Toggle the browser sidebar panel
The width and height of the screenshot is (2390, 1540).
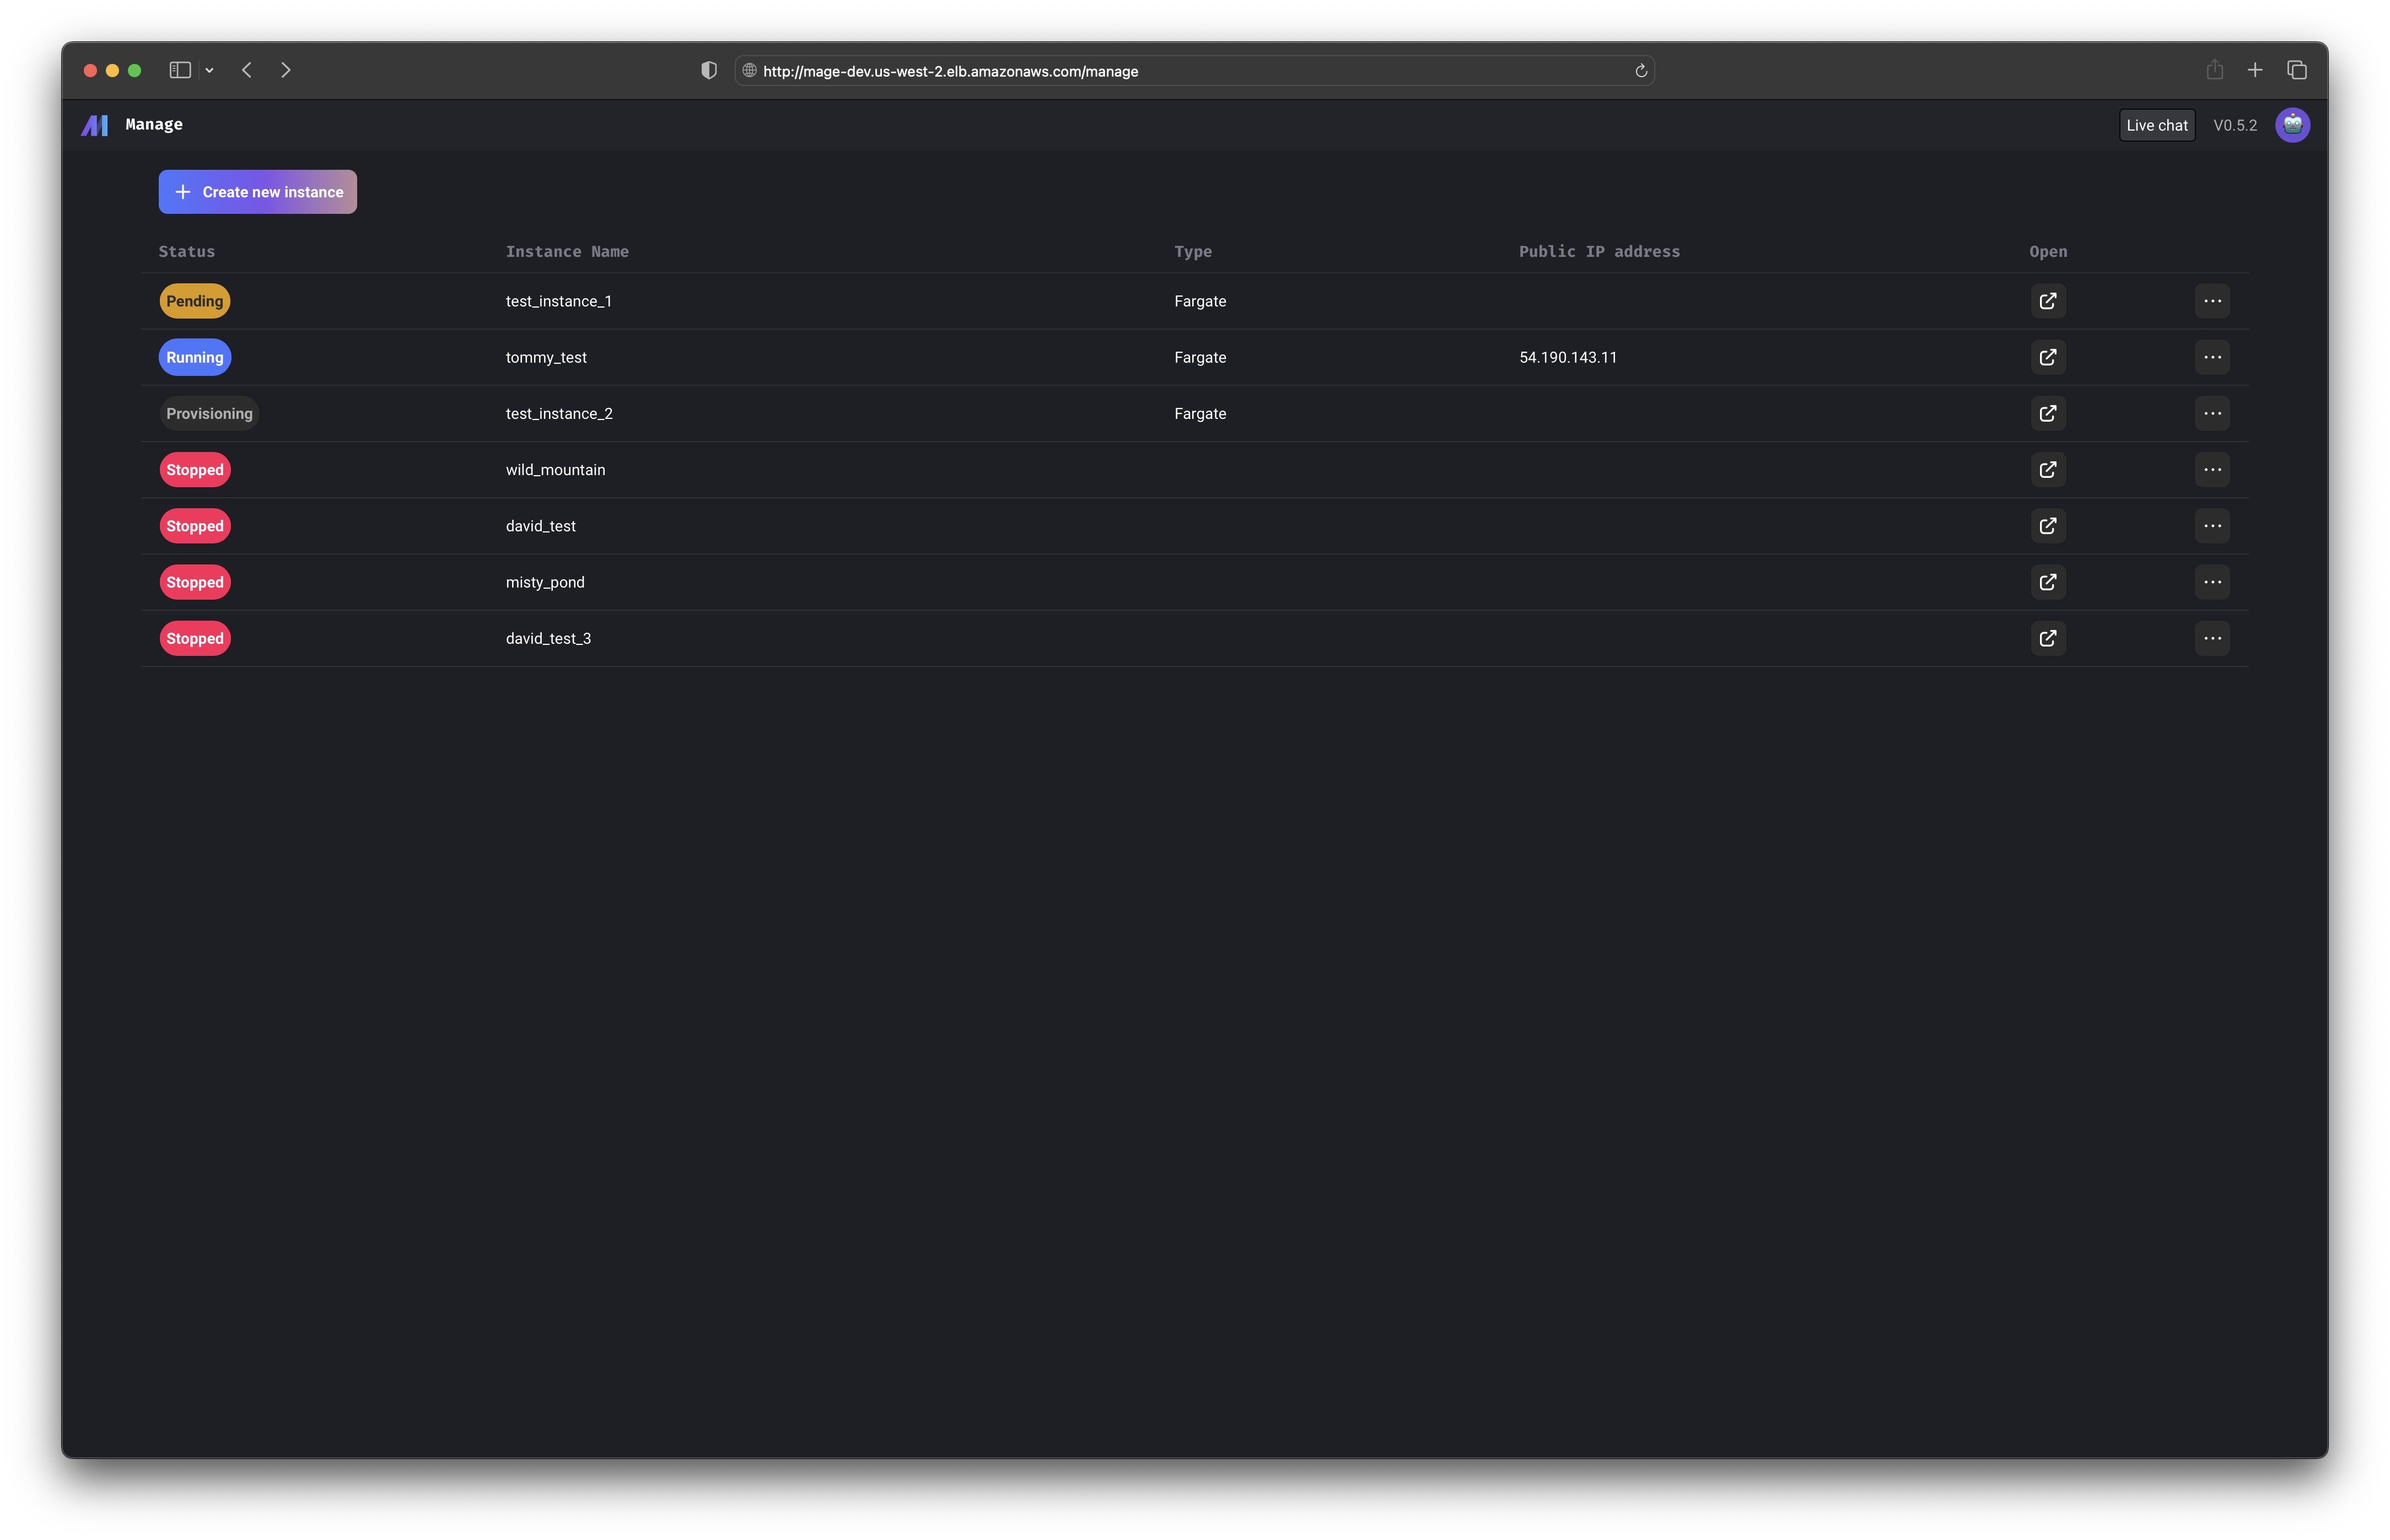tap(180, 70)
